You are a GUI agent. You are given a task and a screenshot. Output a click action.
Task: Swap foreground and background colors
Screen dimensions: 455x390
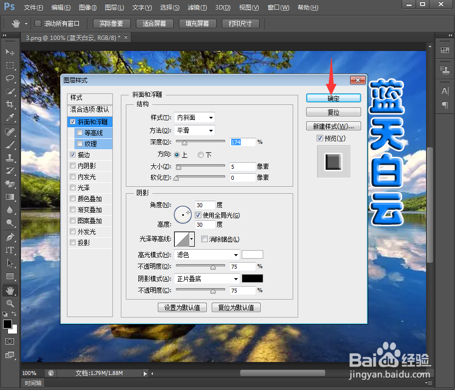(x=14, y=314)
